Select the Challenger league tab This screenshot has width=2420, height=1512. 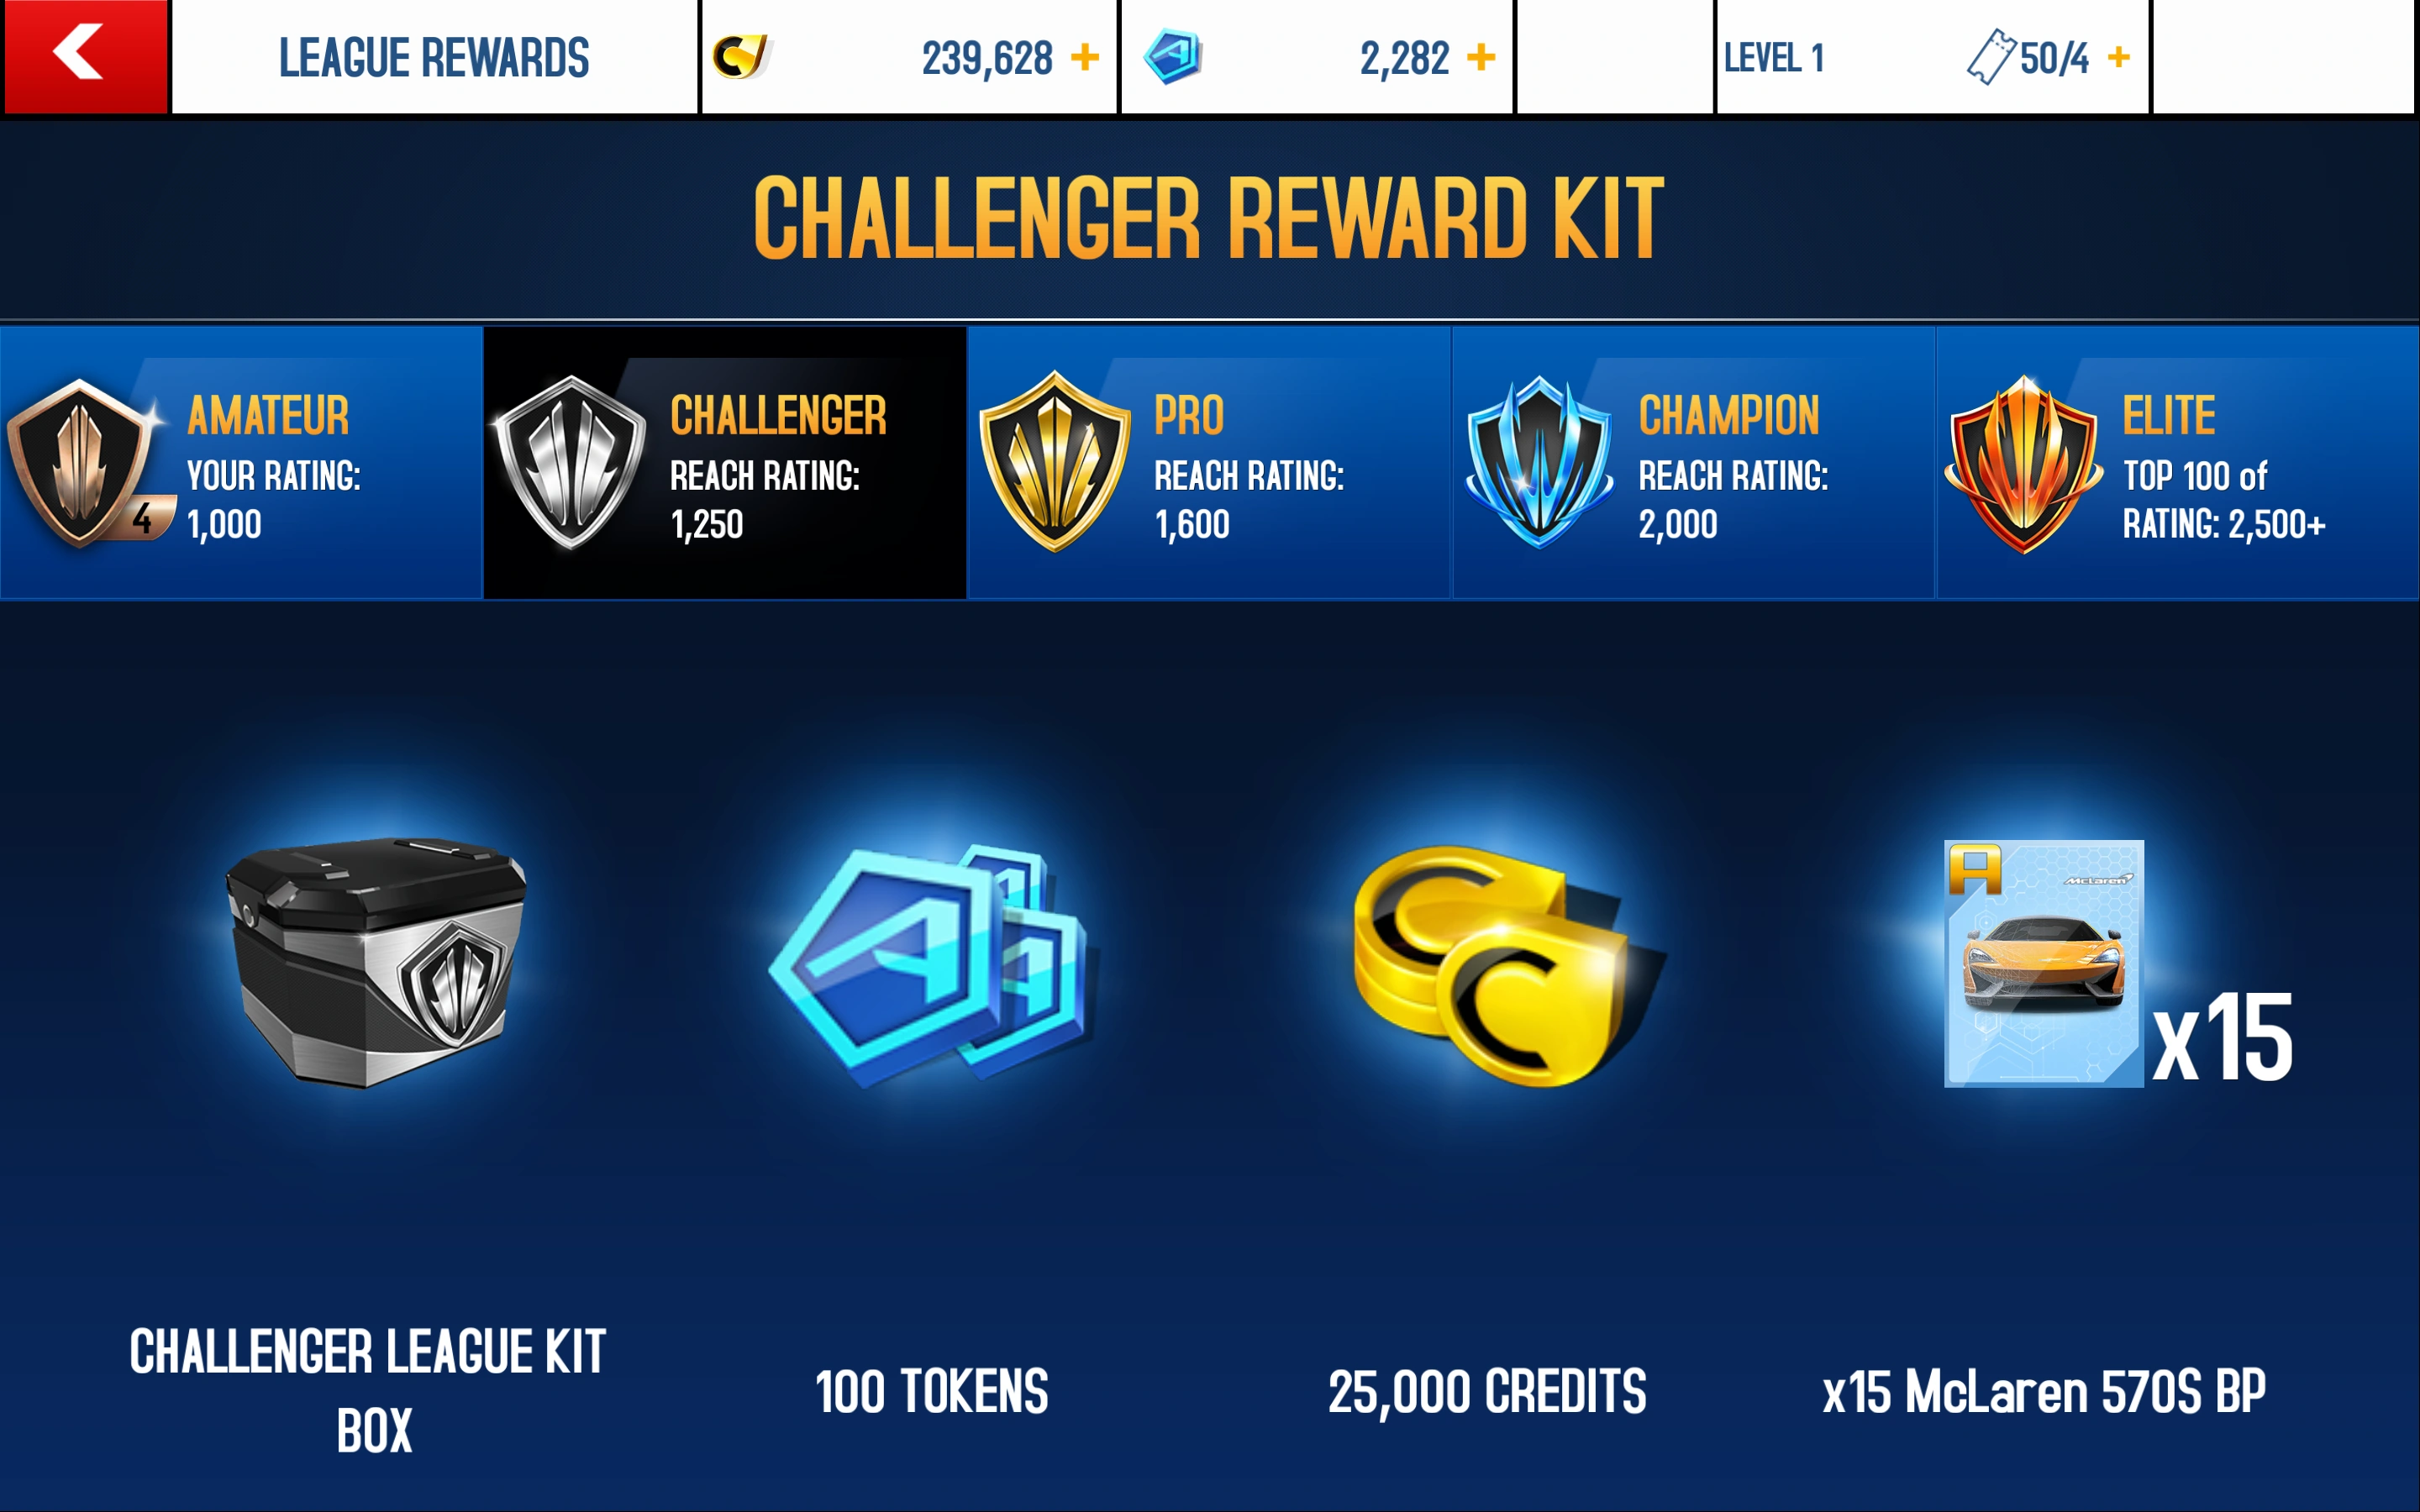click(x=725, y=463)
